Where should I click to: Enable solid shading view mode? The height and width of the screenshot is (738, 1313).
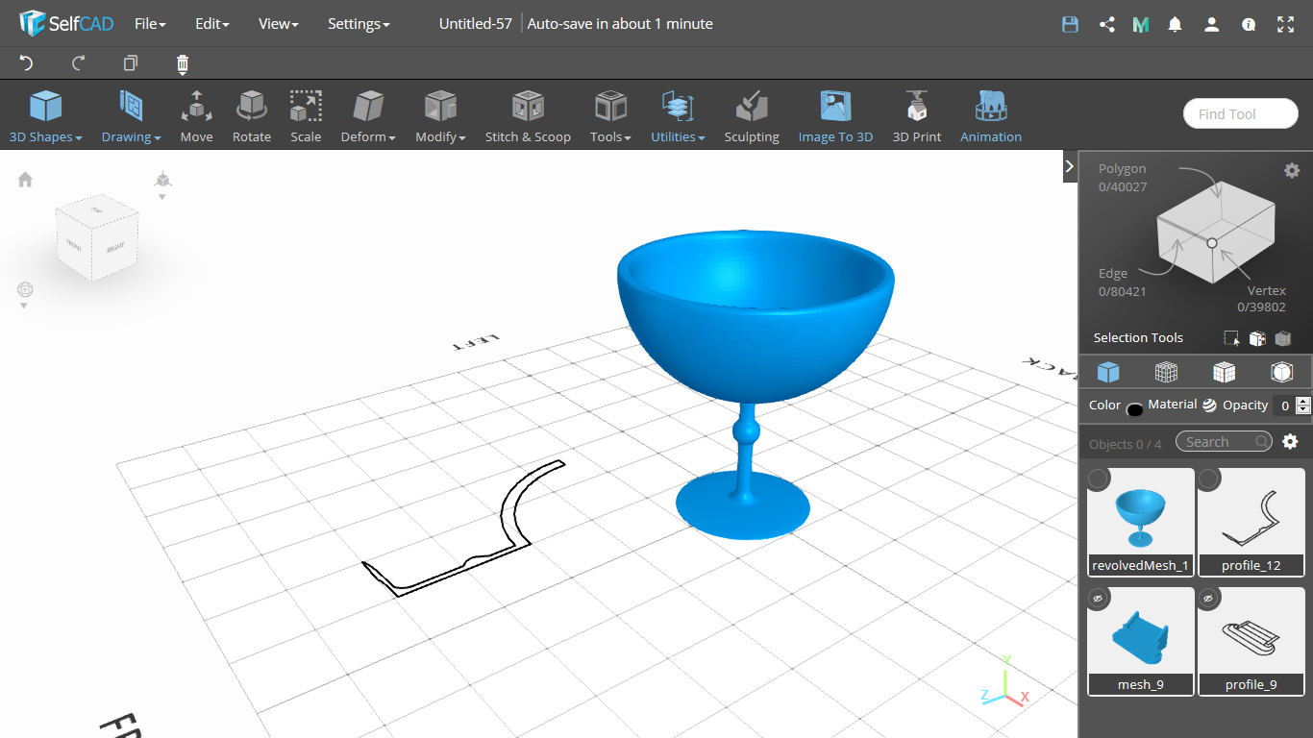click(1108, 372)
